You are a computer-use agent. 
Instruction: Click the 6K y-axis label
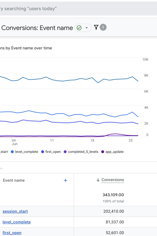[x=146, y=91]
